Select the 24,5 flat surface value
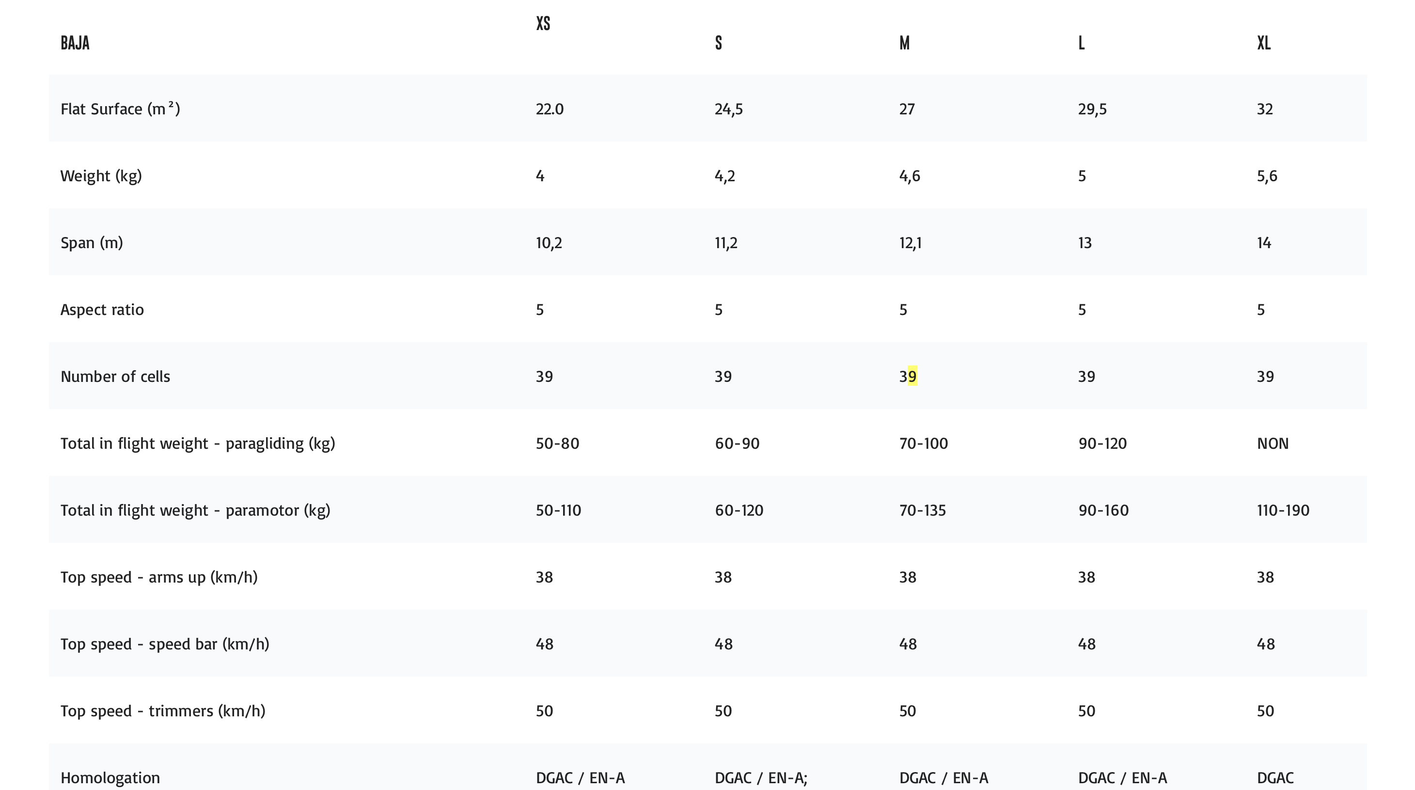The image size is (1415, 790). pos(728,109)
